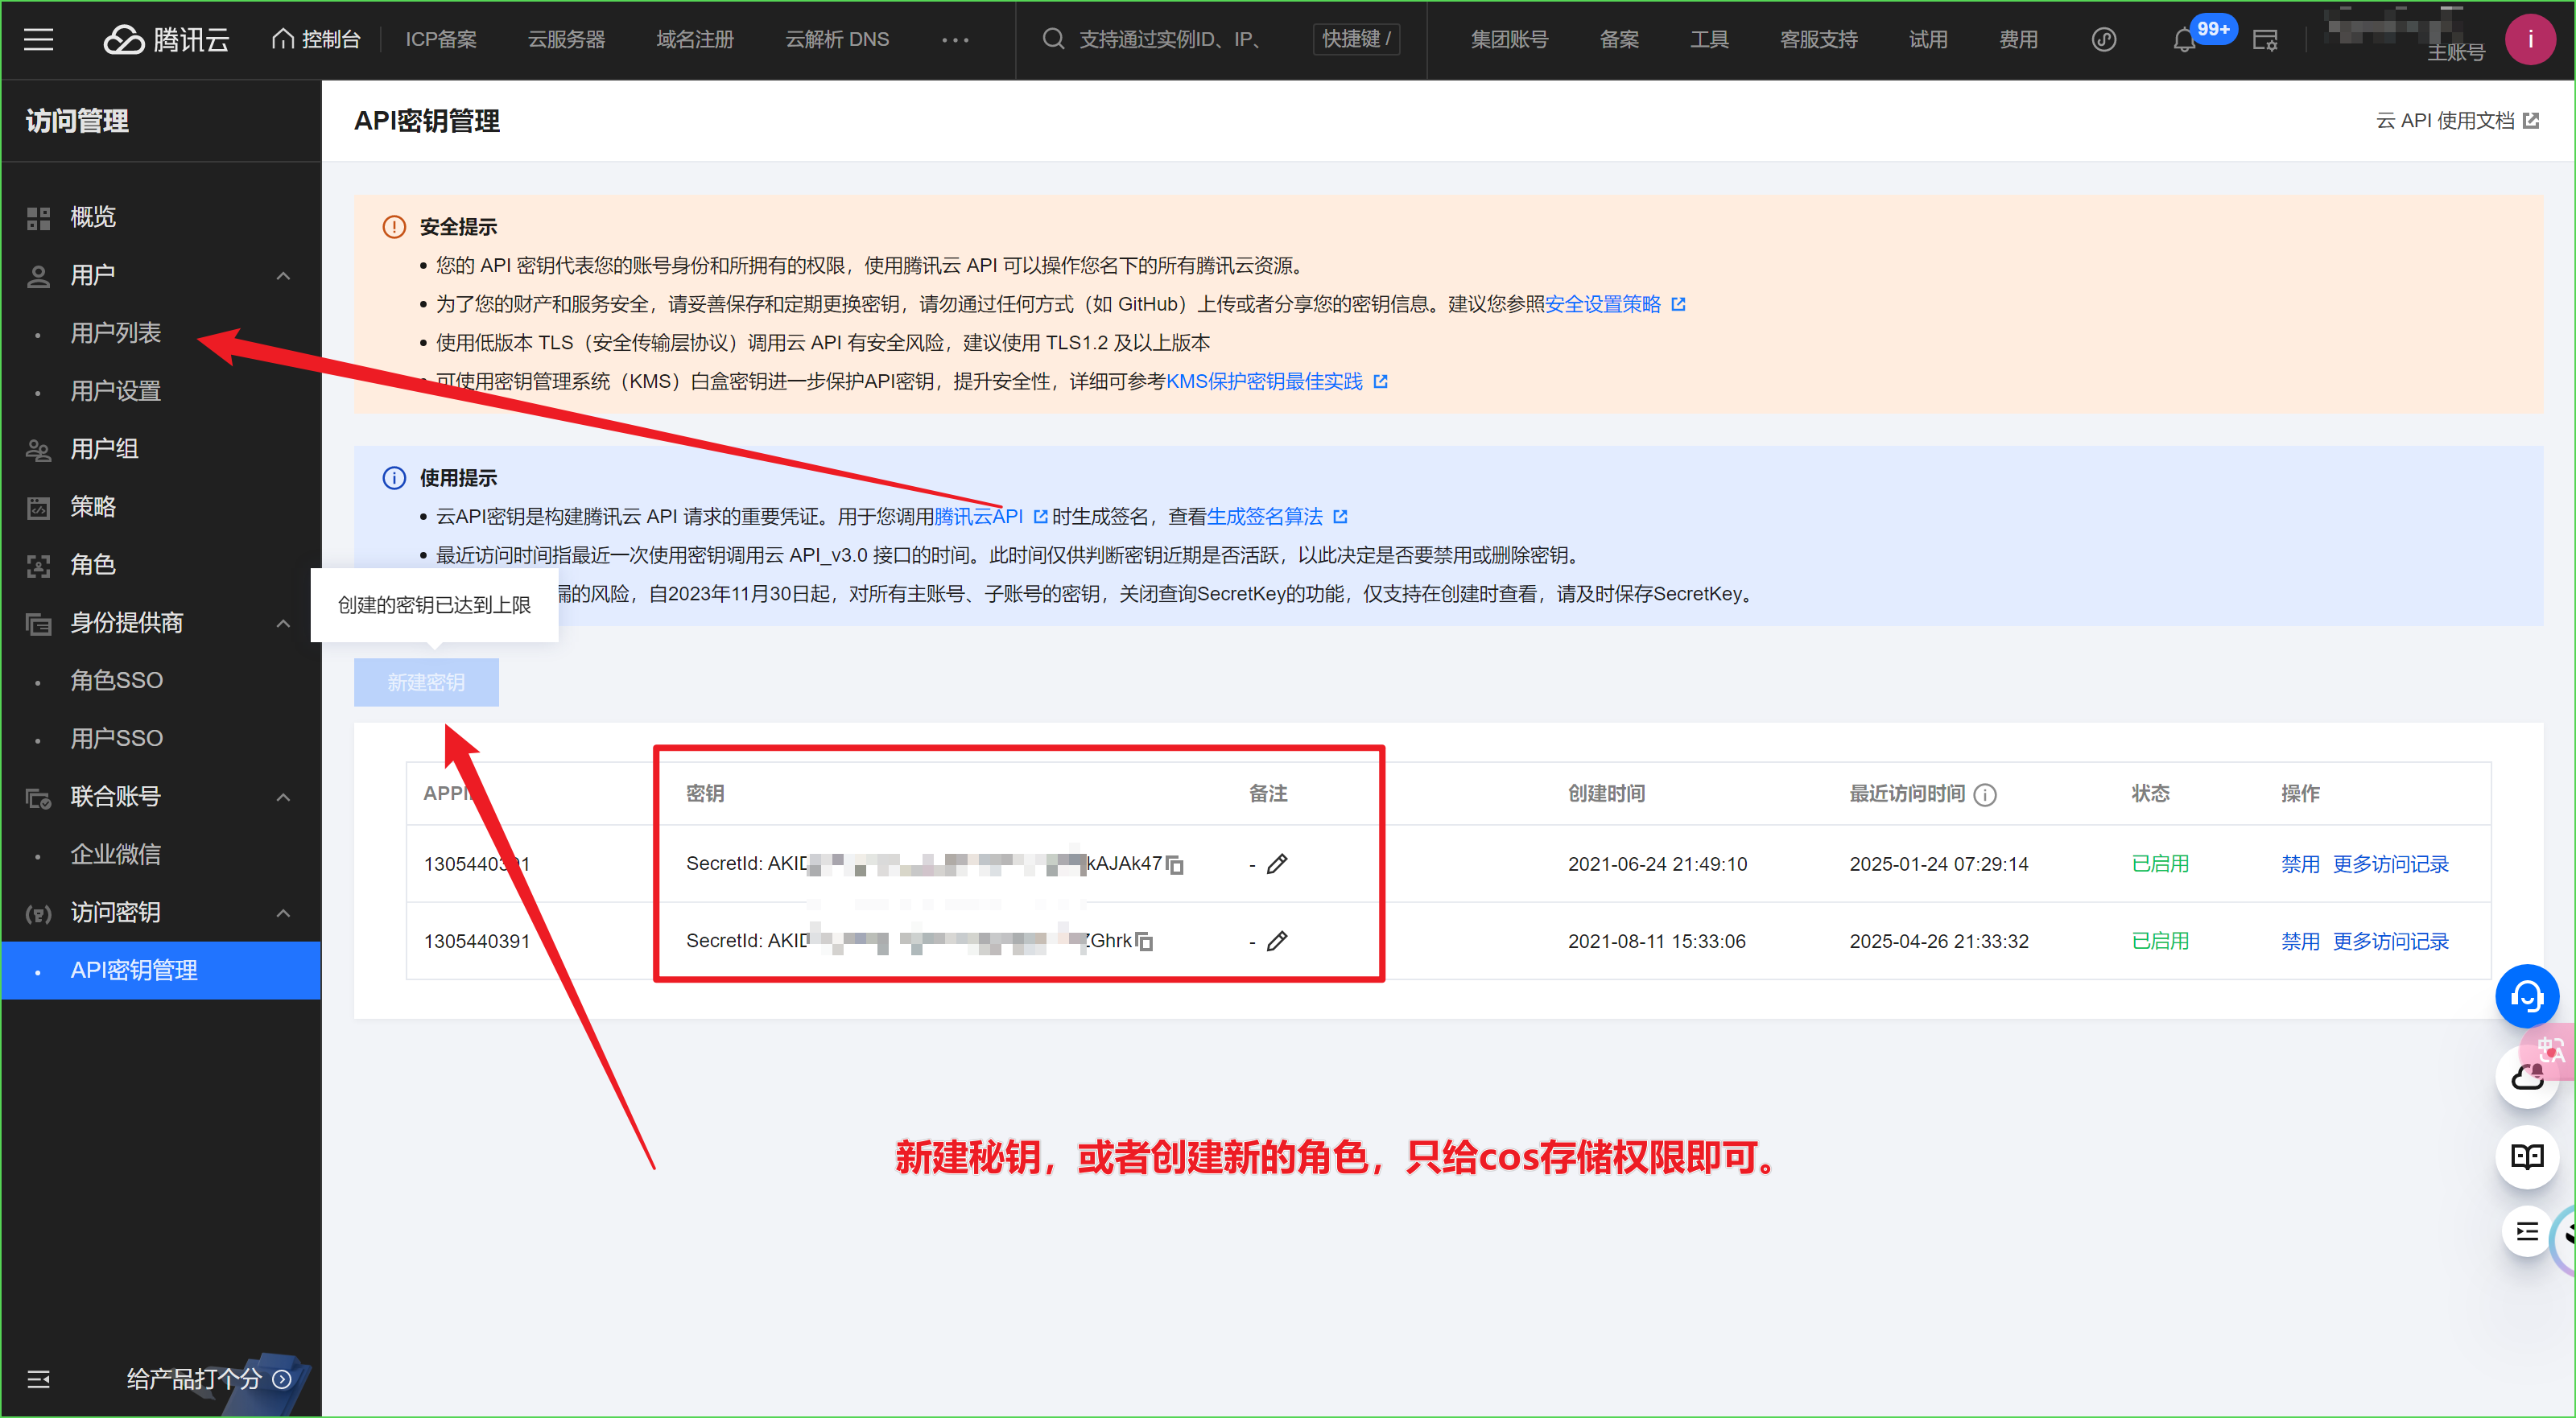2576x1418 pixels.
Task: Click the floating list menu button
Action: pyautogui.click(x=2527, y=1231)
